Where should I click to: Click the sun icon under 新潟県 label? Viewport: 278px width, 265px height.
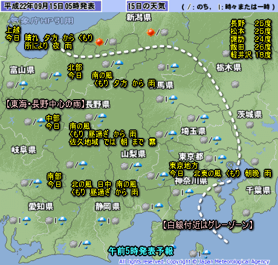click(x=150, y=33)
